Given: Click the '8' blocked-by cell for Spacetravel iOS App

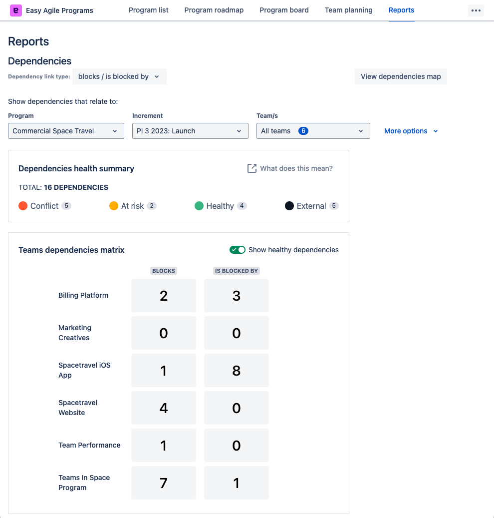Looking at the screenshot, I should point(236,370).
